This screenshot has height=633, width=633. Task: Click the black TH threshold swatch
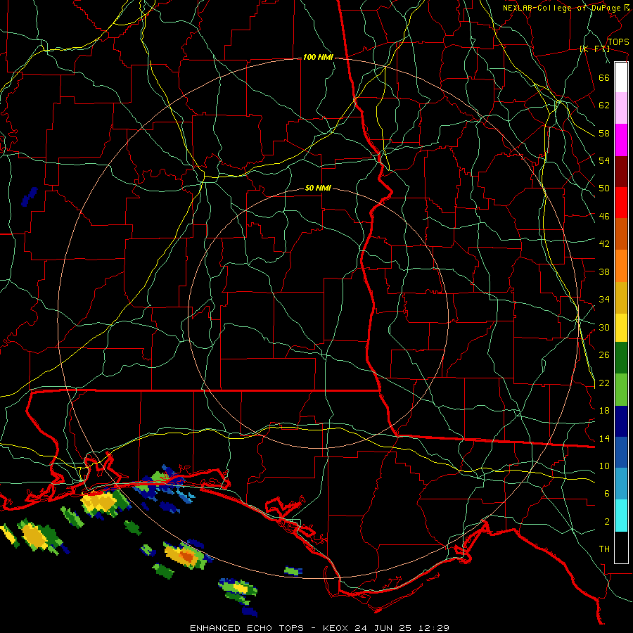coord(621,547)
